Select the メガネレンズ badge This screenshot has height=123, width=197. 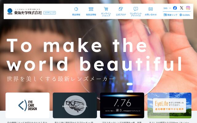point(50,13)
